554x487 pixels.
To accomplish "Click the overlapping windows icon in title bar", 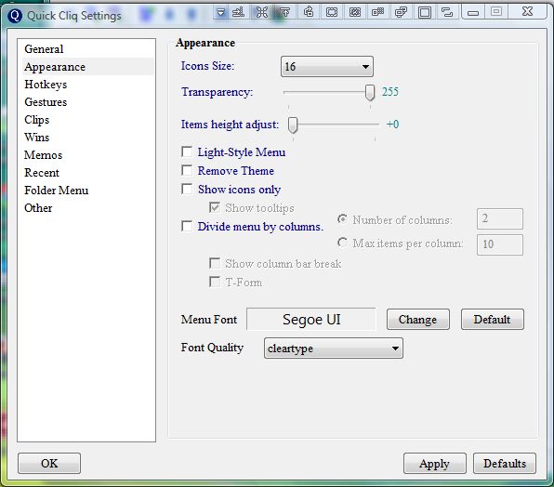I will click(x=401, y=13).
